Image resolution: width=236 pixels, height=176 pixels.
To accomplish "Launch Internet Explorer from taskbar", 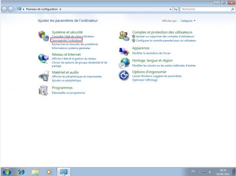I will [21, 172].
